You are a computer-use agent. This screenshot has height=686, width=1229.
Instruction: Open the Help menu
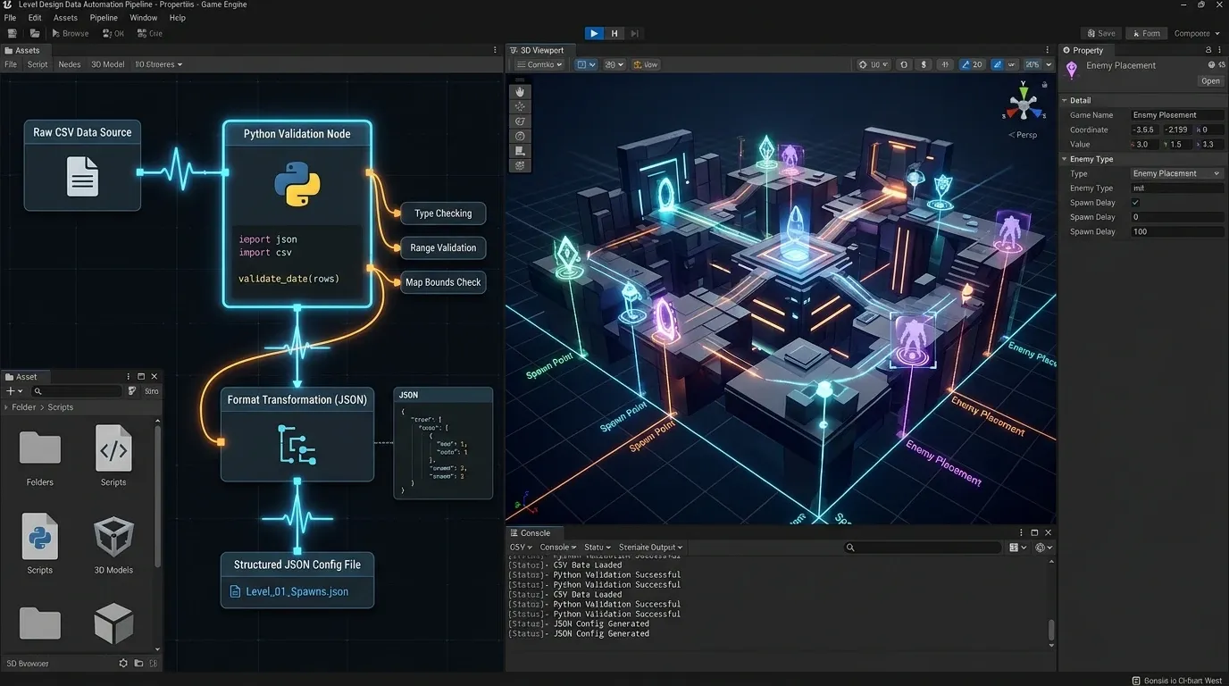pyautogui.click(x=178, y=18)
